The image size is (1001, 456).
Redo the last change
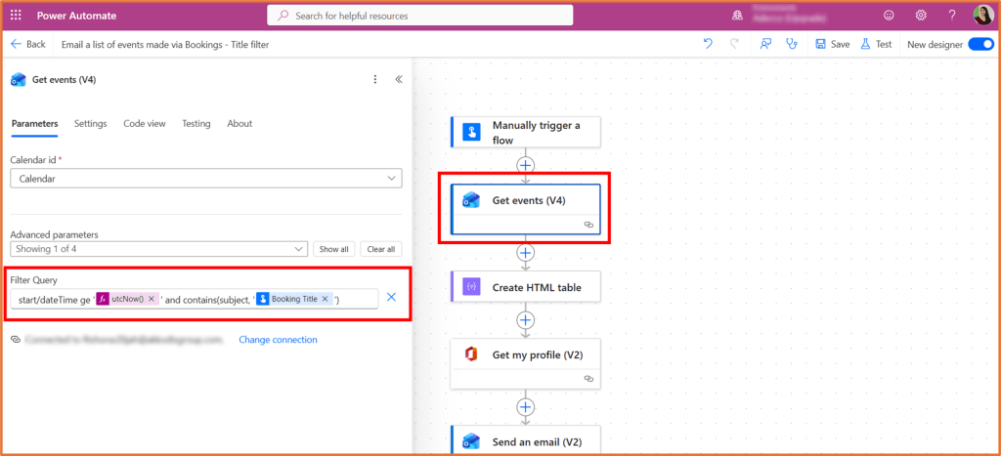click(734, 44)
